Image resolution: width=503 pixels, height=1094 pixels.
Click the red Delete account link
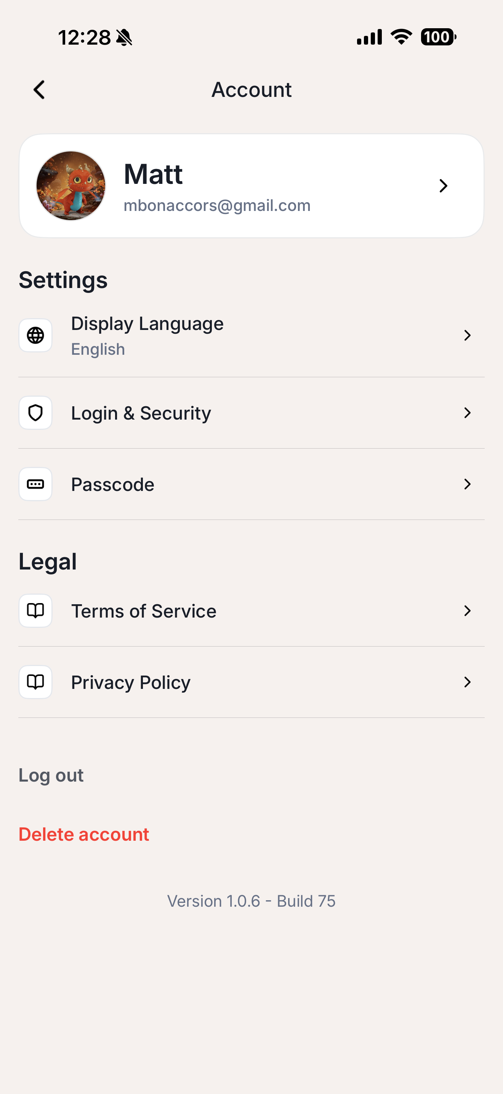(84, 835)
